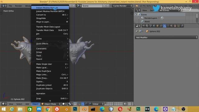Select the scale manipulator icon
The height and width of the screenshot is (112, 199).
pyautogui.click(x=90, y=104)
